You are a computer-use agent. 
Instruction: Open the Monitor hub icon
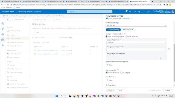3,35
